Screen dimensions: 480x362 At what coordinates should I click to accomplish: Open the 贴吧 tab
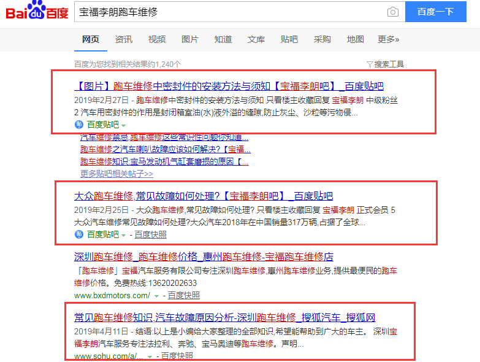pos(289,39)
